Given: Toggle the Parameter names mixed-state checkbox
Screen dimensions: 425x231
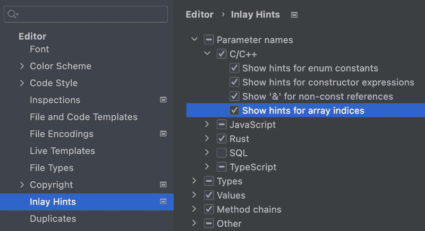Looking at the screenshot, I should pos(209,40).
